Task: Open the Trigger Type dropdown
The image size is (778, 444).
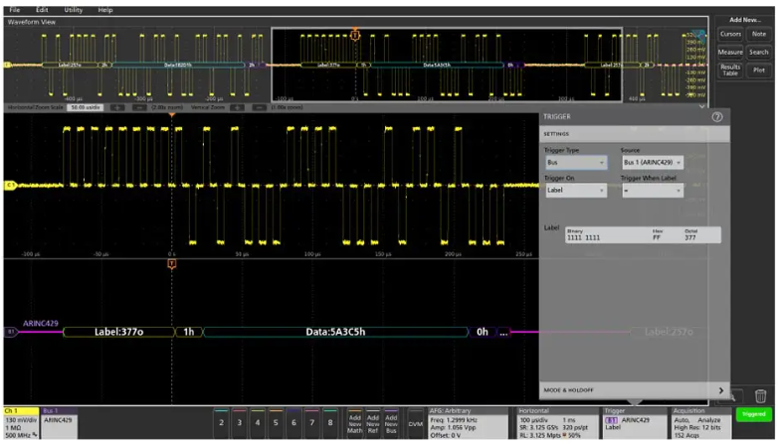Action: pyautogui.click(x=576, y=163)
